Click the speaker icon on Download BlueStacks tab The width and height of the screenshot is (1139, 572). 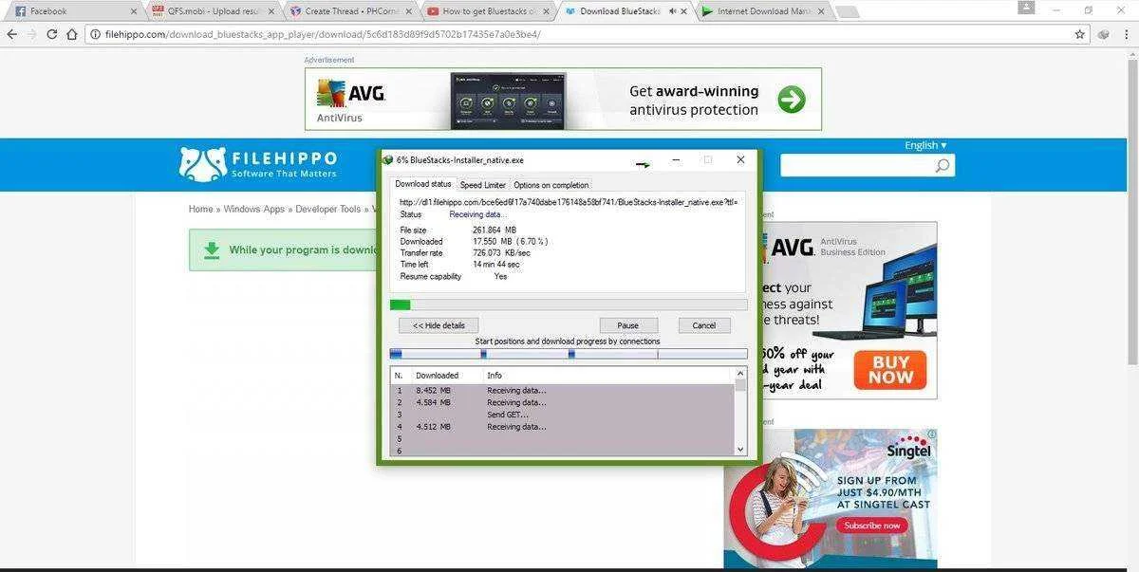pos(673,11)
